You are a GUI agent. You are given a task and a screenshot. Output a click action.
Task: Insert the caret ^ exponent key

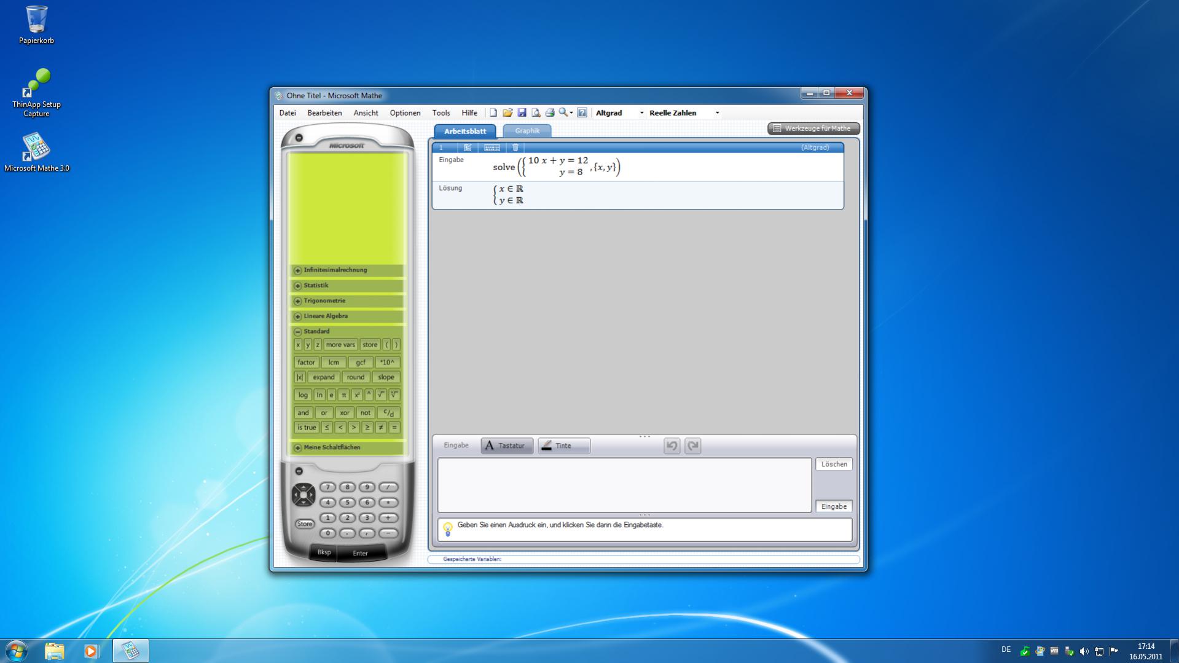coord(369,395)
